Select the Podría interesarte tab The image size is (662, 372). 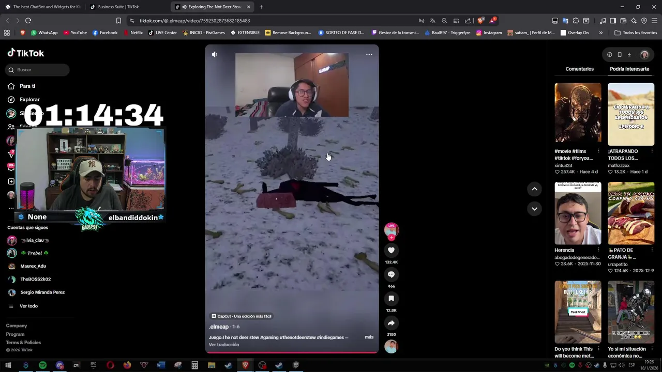(x=629, y=69)
